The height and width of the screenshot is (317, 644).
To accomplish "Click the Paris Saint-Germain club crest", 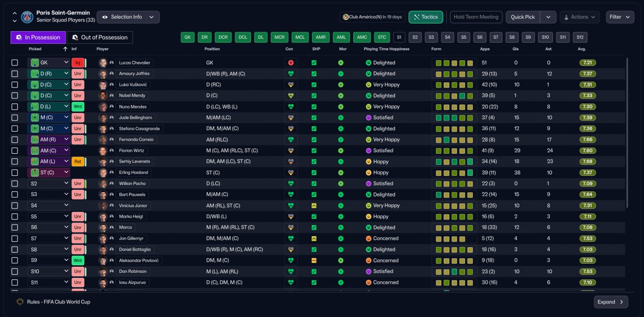I will point(27,17).
